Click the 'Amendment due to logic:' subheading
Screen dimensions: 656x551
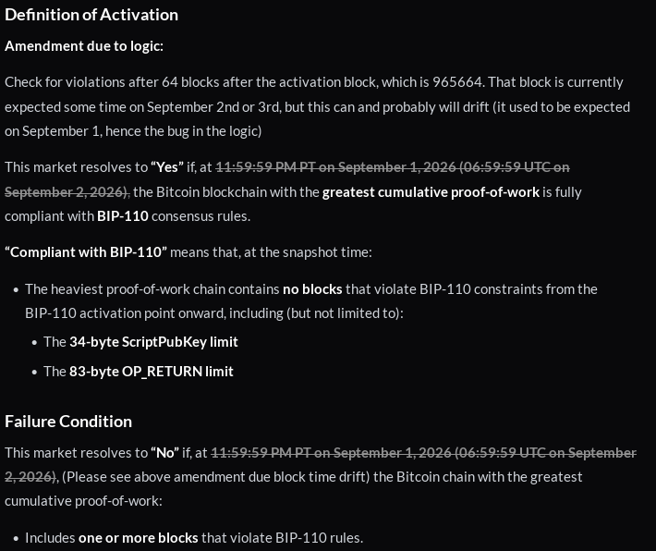pyautogui.click(x=84, y=46)
